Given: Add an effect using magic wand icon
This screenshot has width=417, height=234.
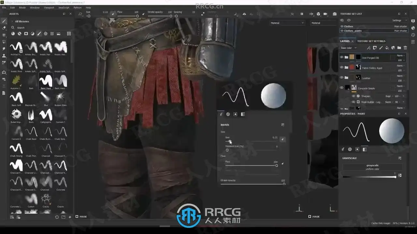Looking at the screenshot, I should click(369, 48).
